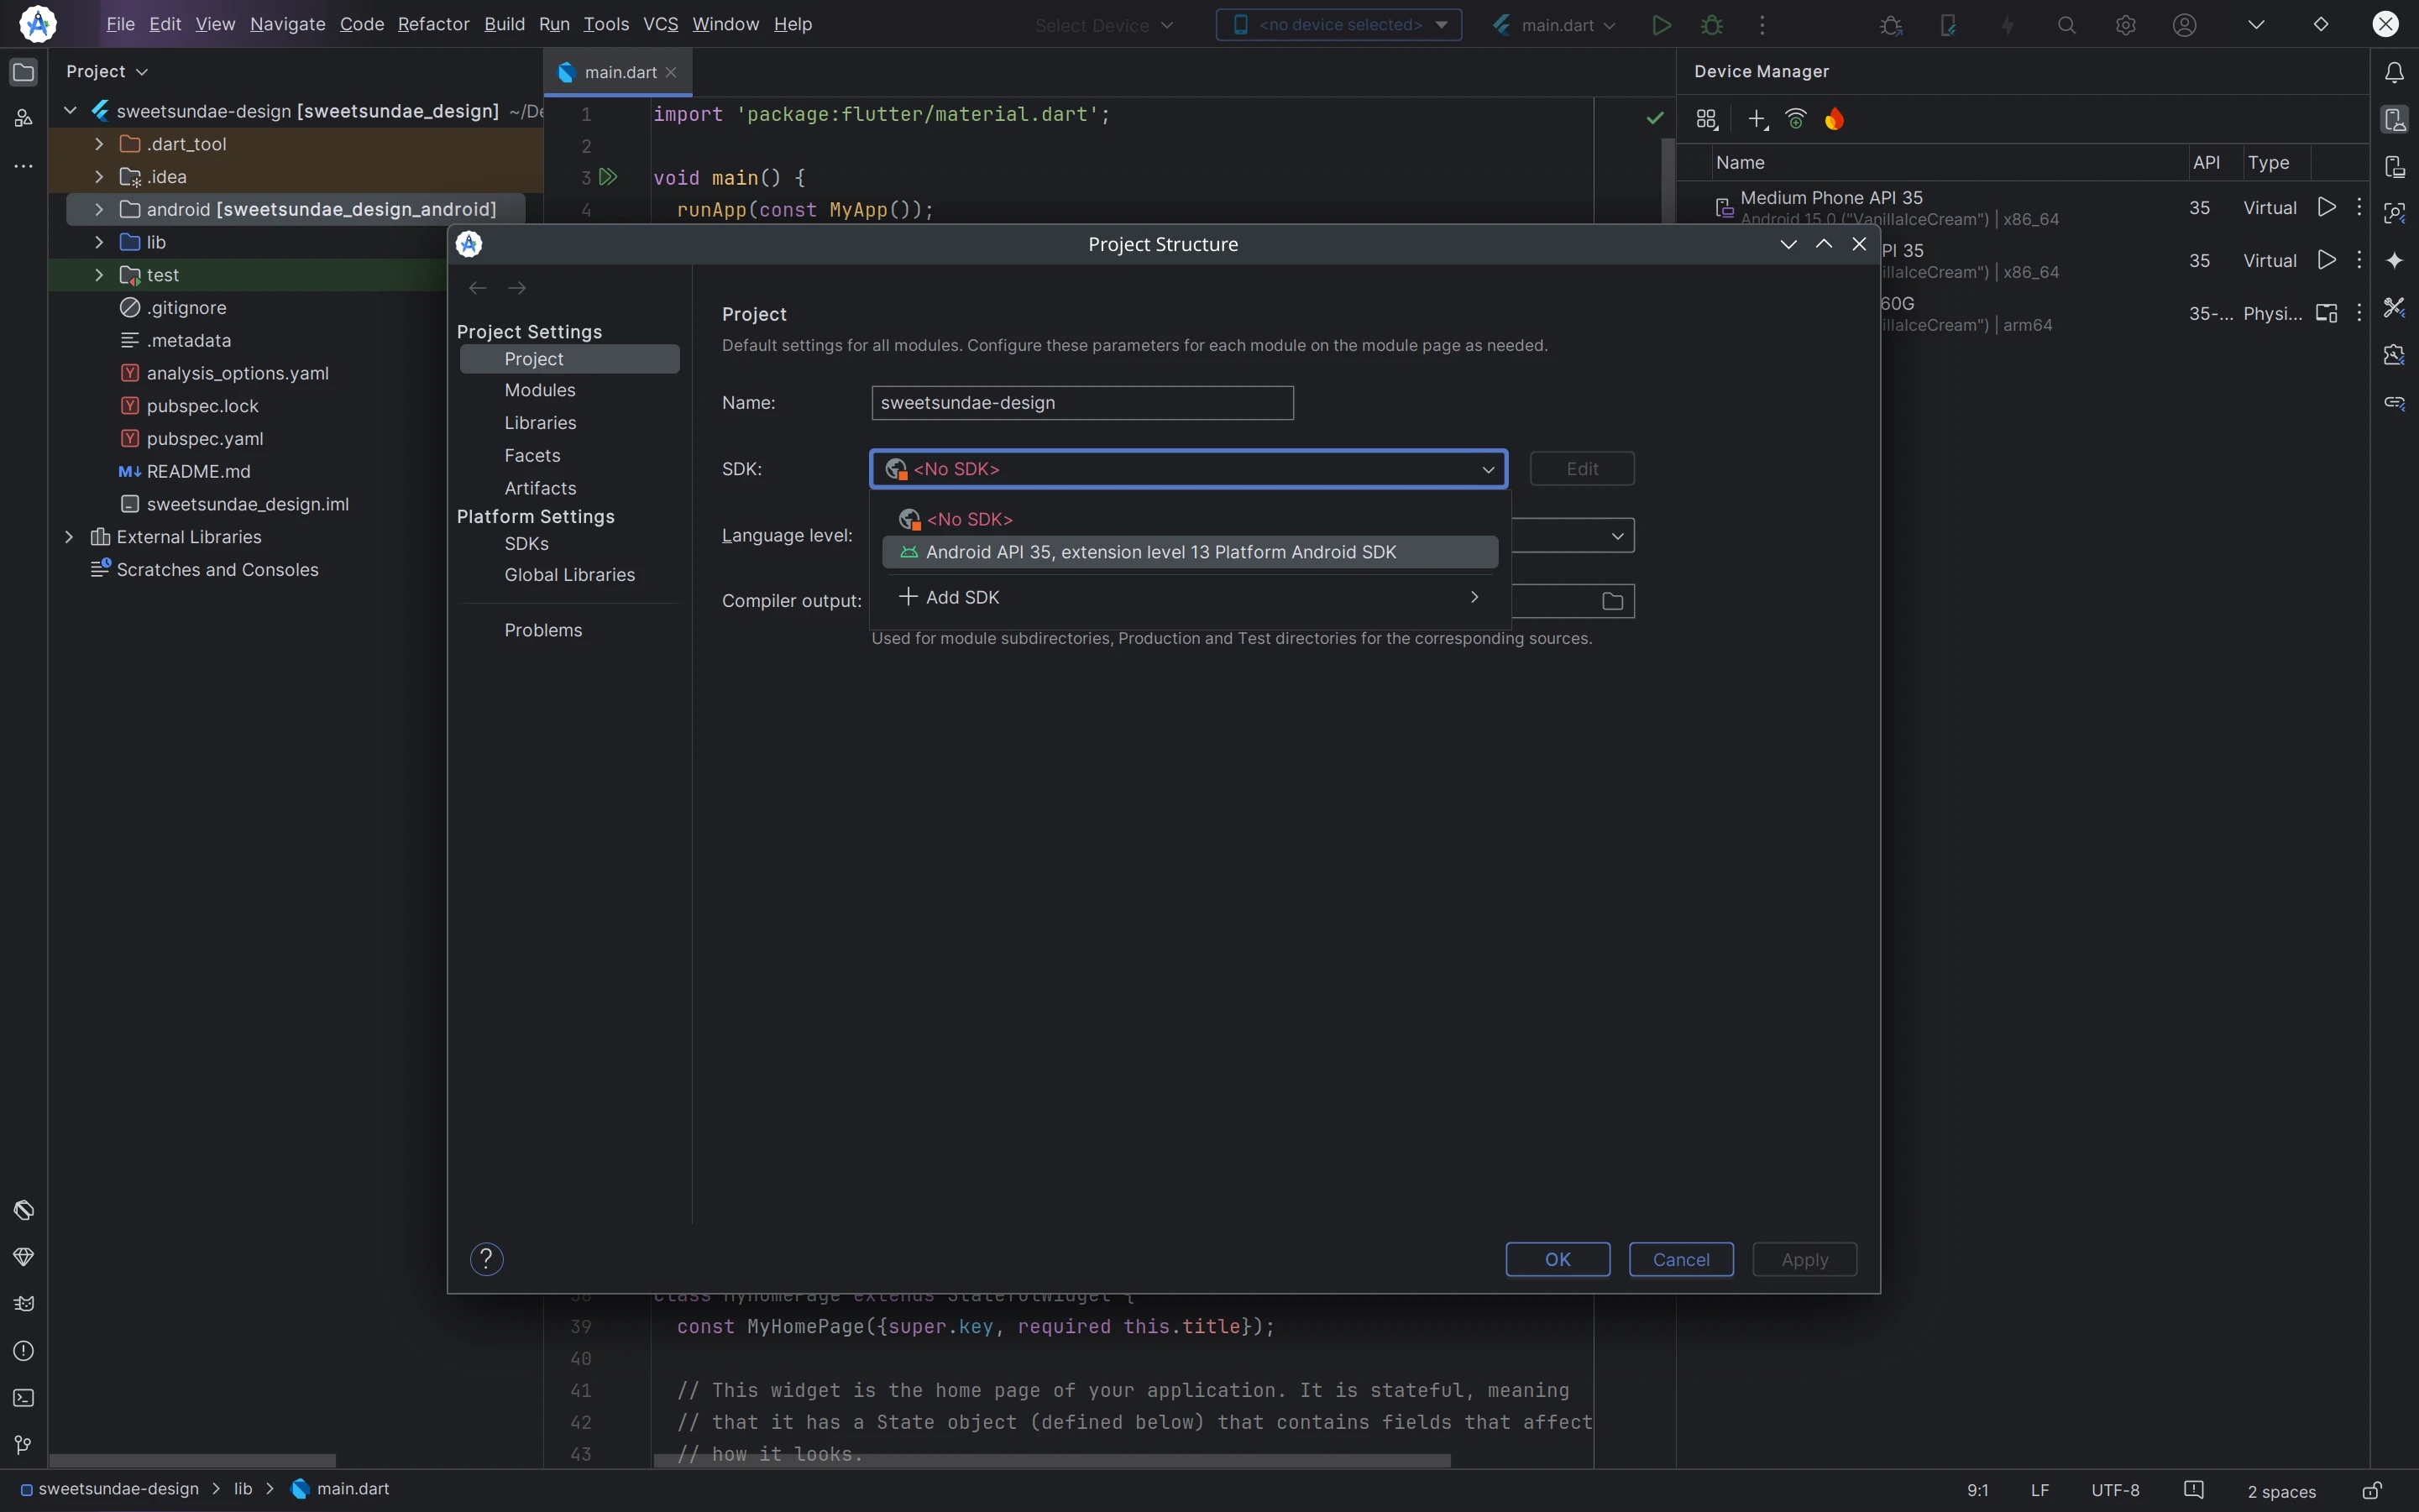The image size is (2419, 1512).
Task: Open IDE Settings via the gear icon
Action: tap(2124, 24)
